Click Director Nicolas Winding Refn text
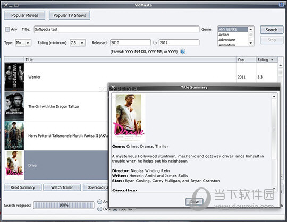Screen dimensions: 287x222 tap(141, 171)
